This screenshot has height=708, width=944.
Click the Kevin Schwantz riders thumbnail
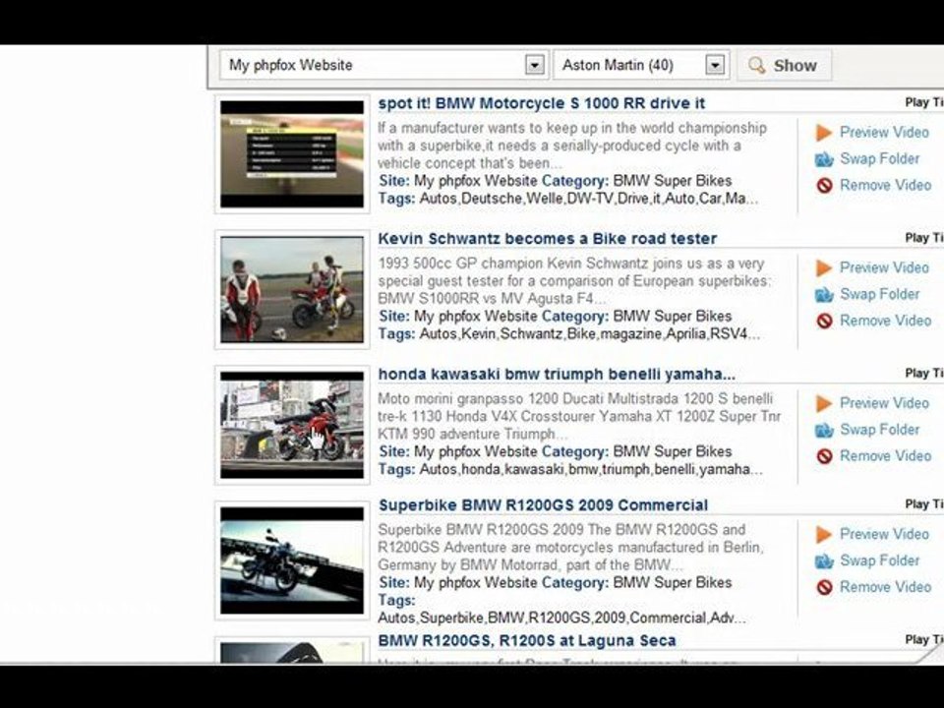tap(292, 289)
